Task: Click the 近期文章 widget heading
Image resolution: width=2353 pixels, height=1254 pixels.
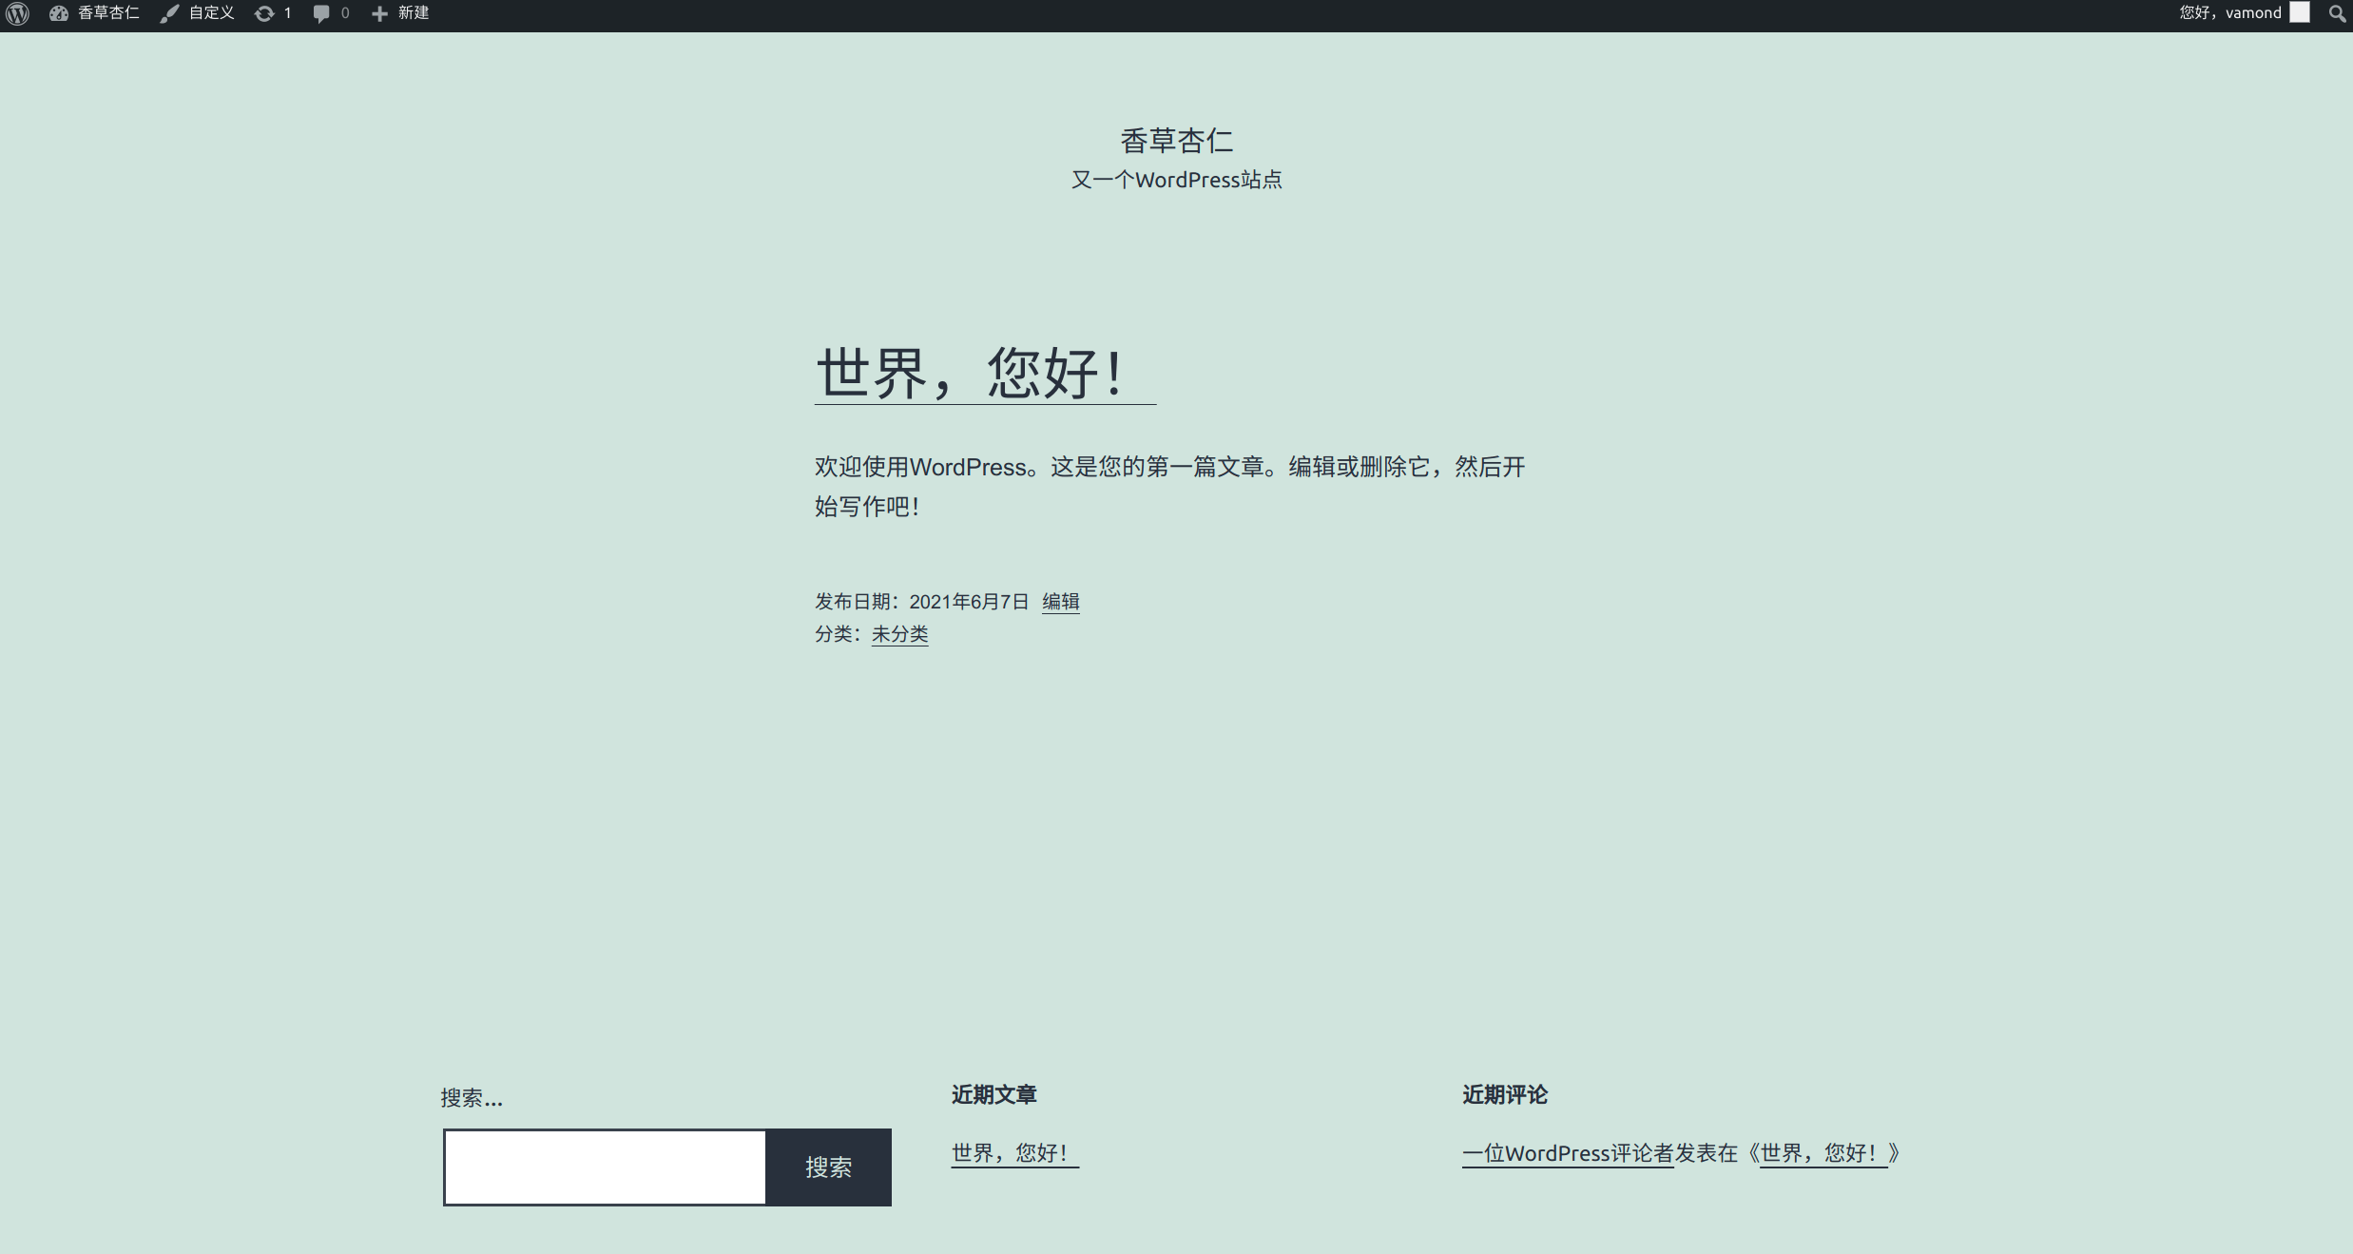Action: (x=994, y=1095)
